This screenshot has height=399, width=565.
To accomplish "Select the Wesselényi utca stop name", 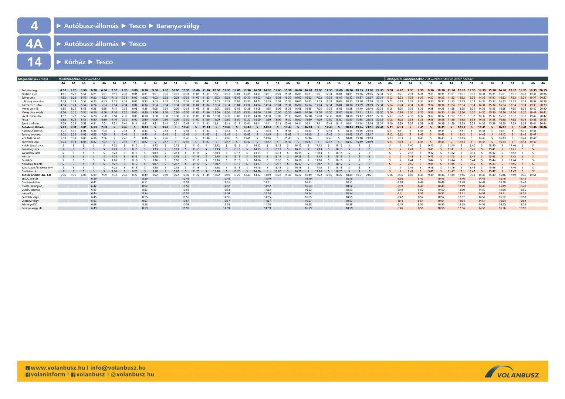I will tap(31, 153).
